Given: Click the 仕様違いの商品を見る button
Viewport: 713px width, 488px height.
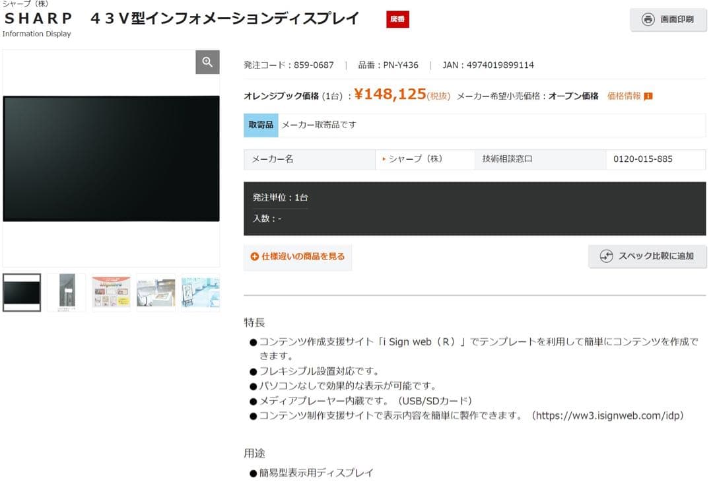Looking at the screenshot, I should (x=298, y=257).
